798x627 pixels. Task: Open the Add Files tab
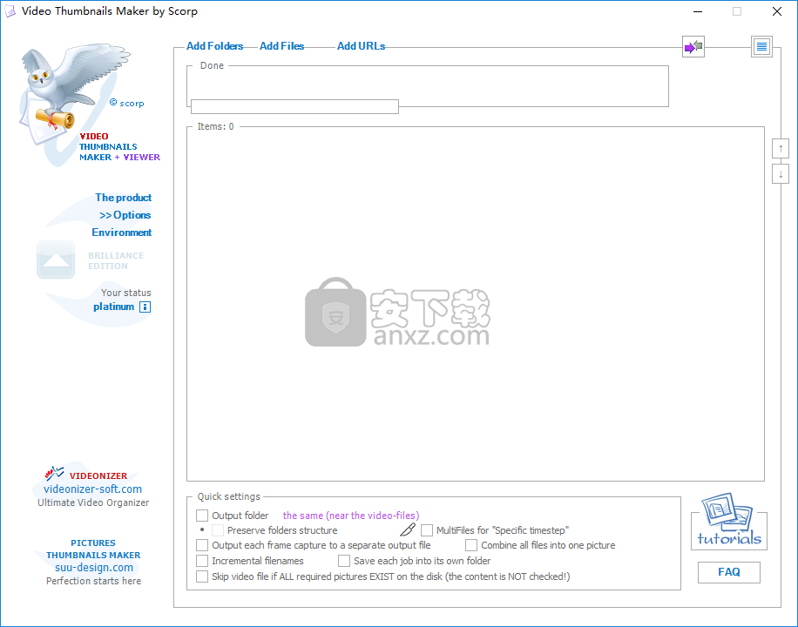click(282, 46)
